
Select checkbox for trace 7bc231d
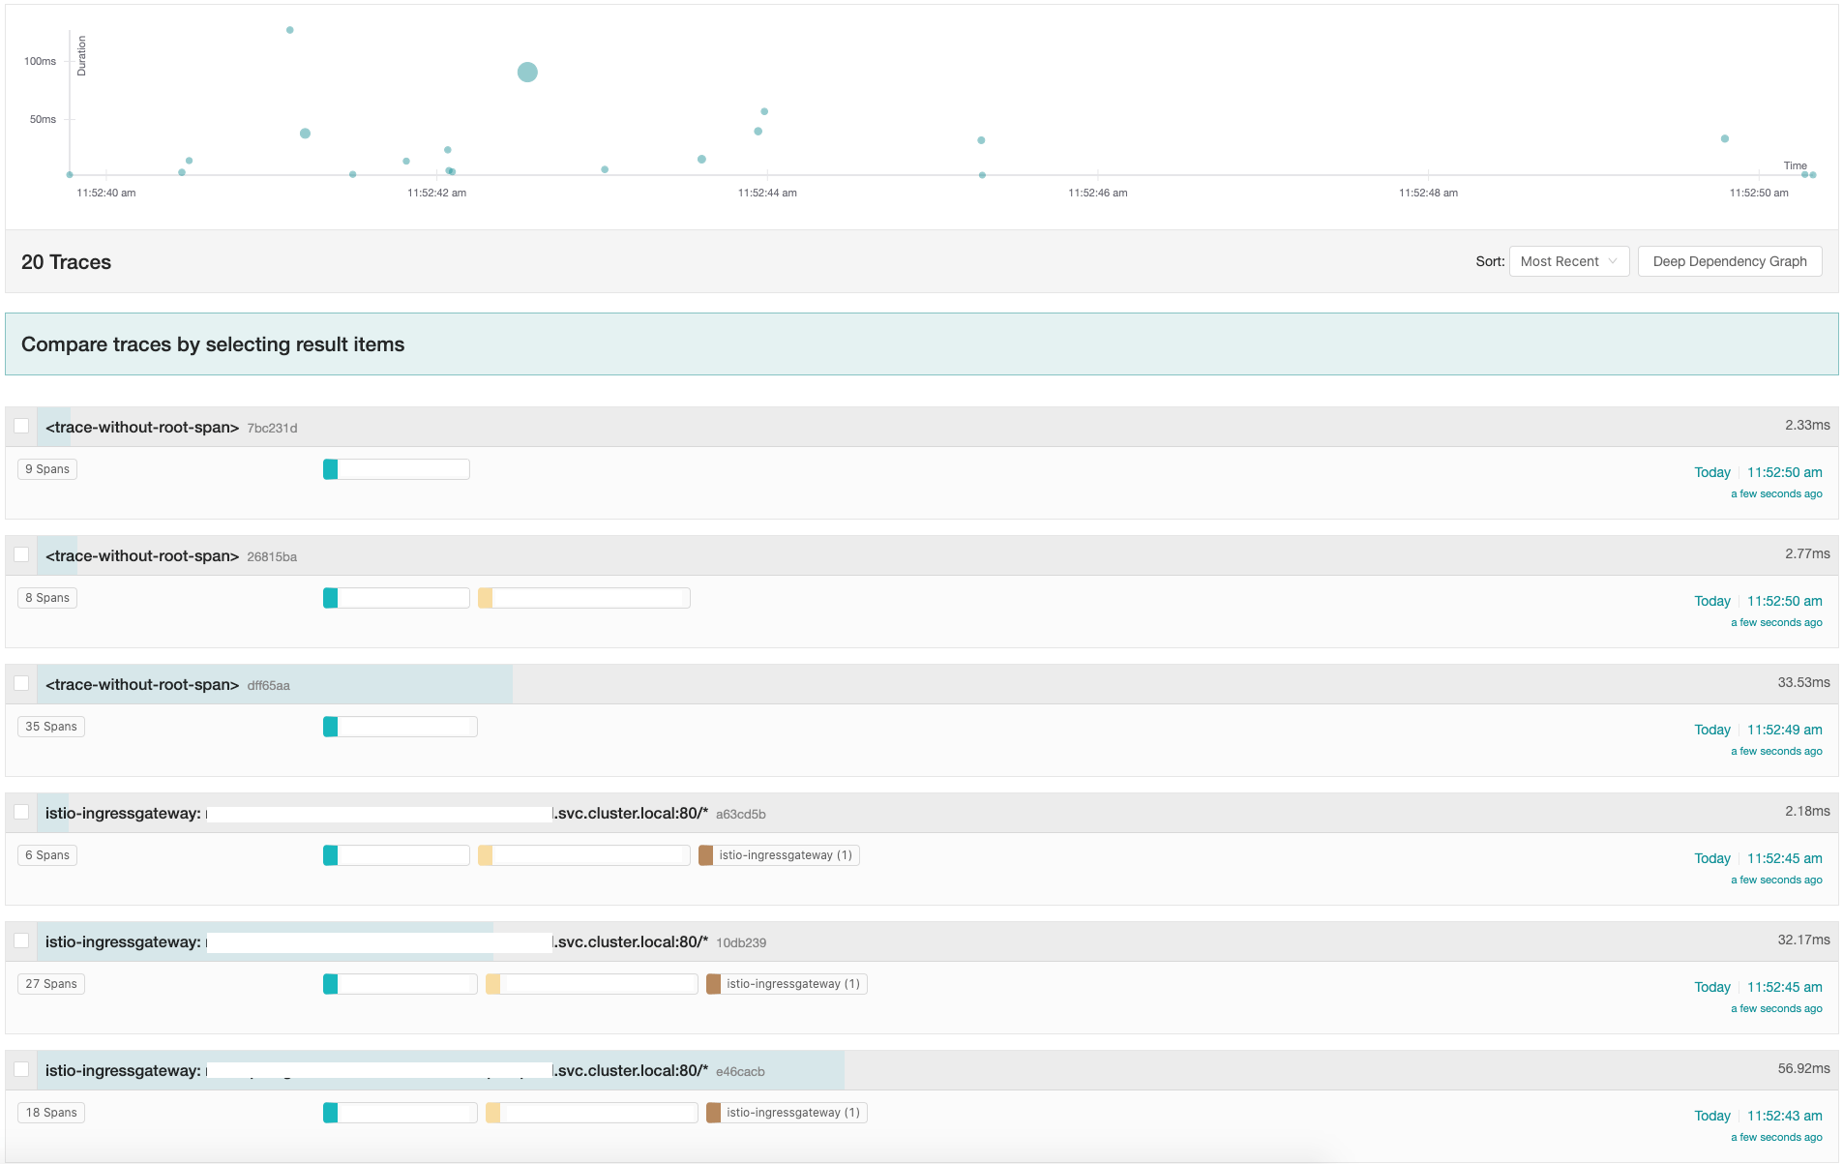coord(21,426)
